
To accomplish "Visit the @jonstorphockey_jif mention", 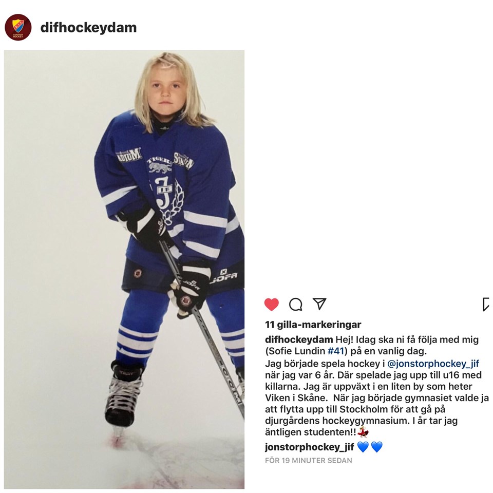I will point(433,364).
